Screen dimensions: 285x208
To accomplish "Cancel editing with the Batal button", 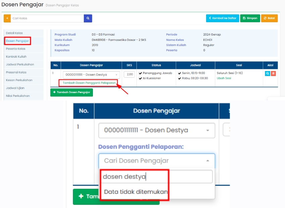I will click(x=269, y=18).
